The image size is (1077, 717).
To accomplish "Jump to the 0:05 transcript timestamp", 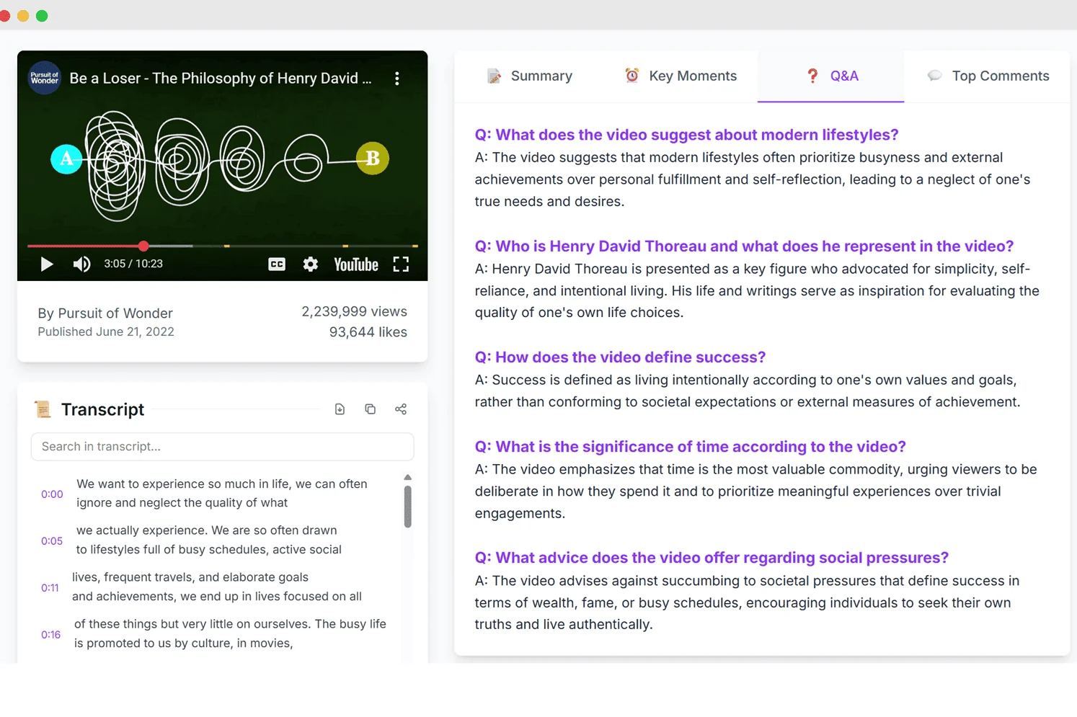I will point(52,541).
